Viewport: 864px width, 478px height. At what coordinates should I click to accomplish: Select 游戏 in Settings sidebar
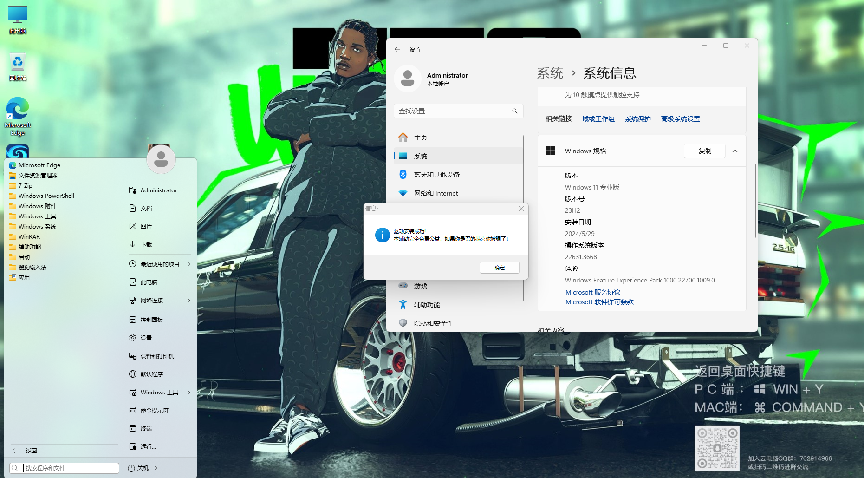(458, 286)
